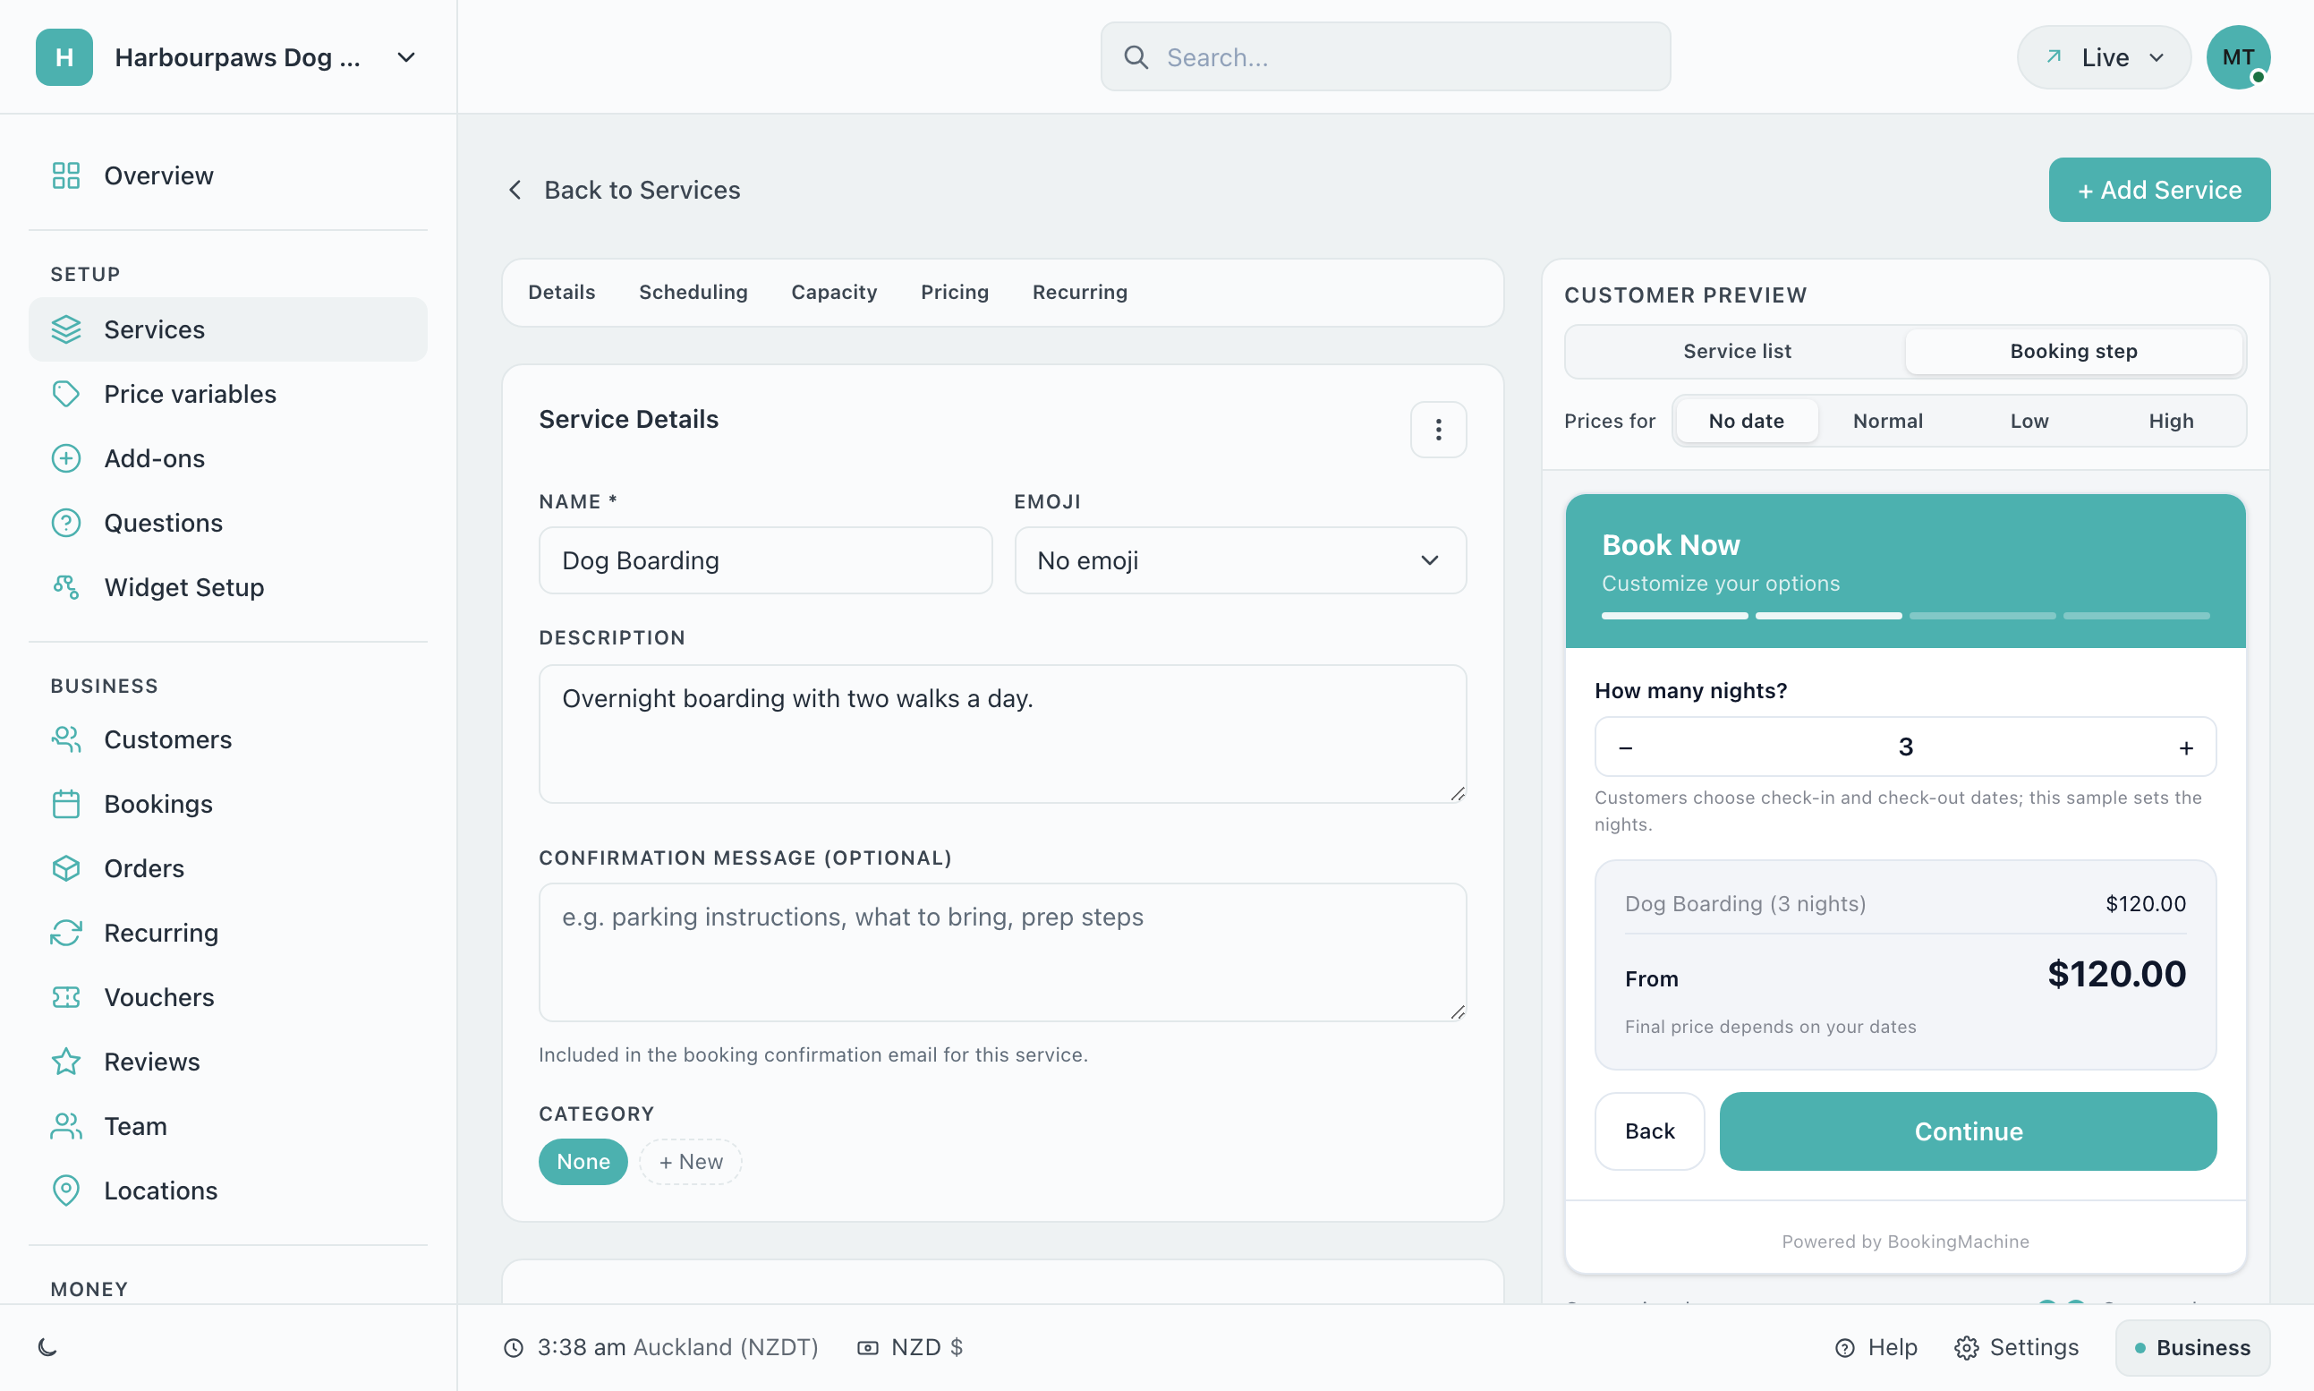Click the Vouchers ticket icon
Viewport: 2314px width, 1391px height.
click(65, 996)
